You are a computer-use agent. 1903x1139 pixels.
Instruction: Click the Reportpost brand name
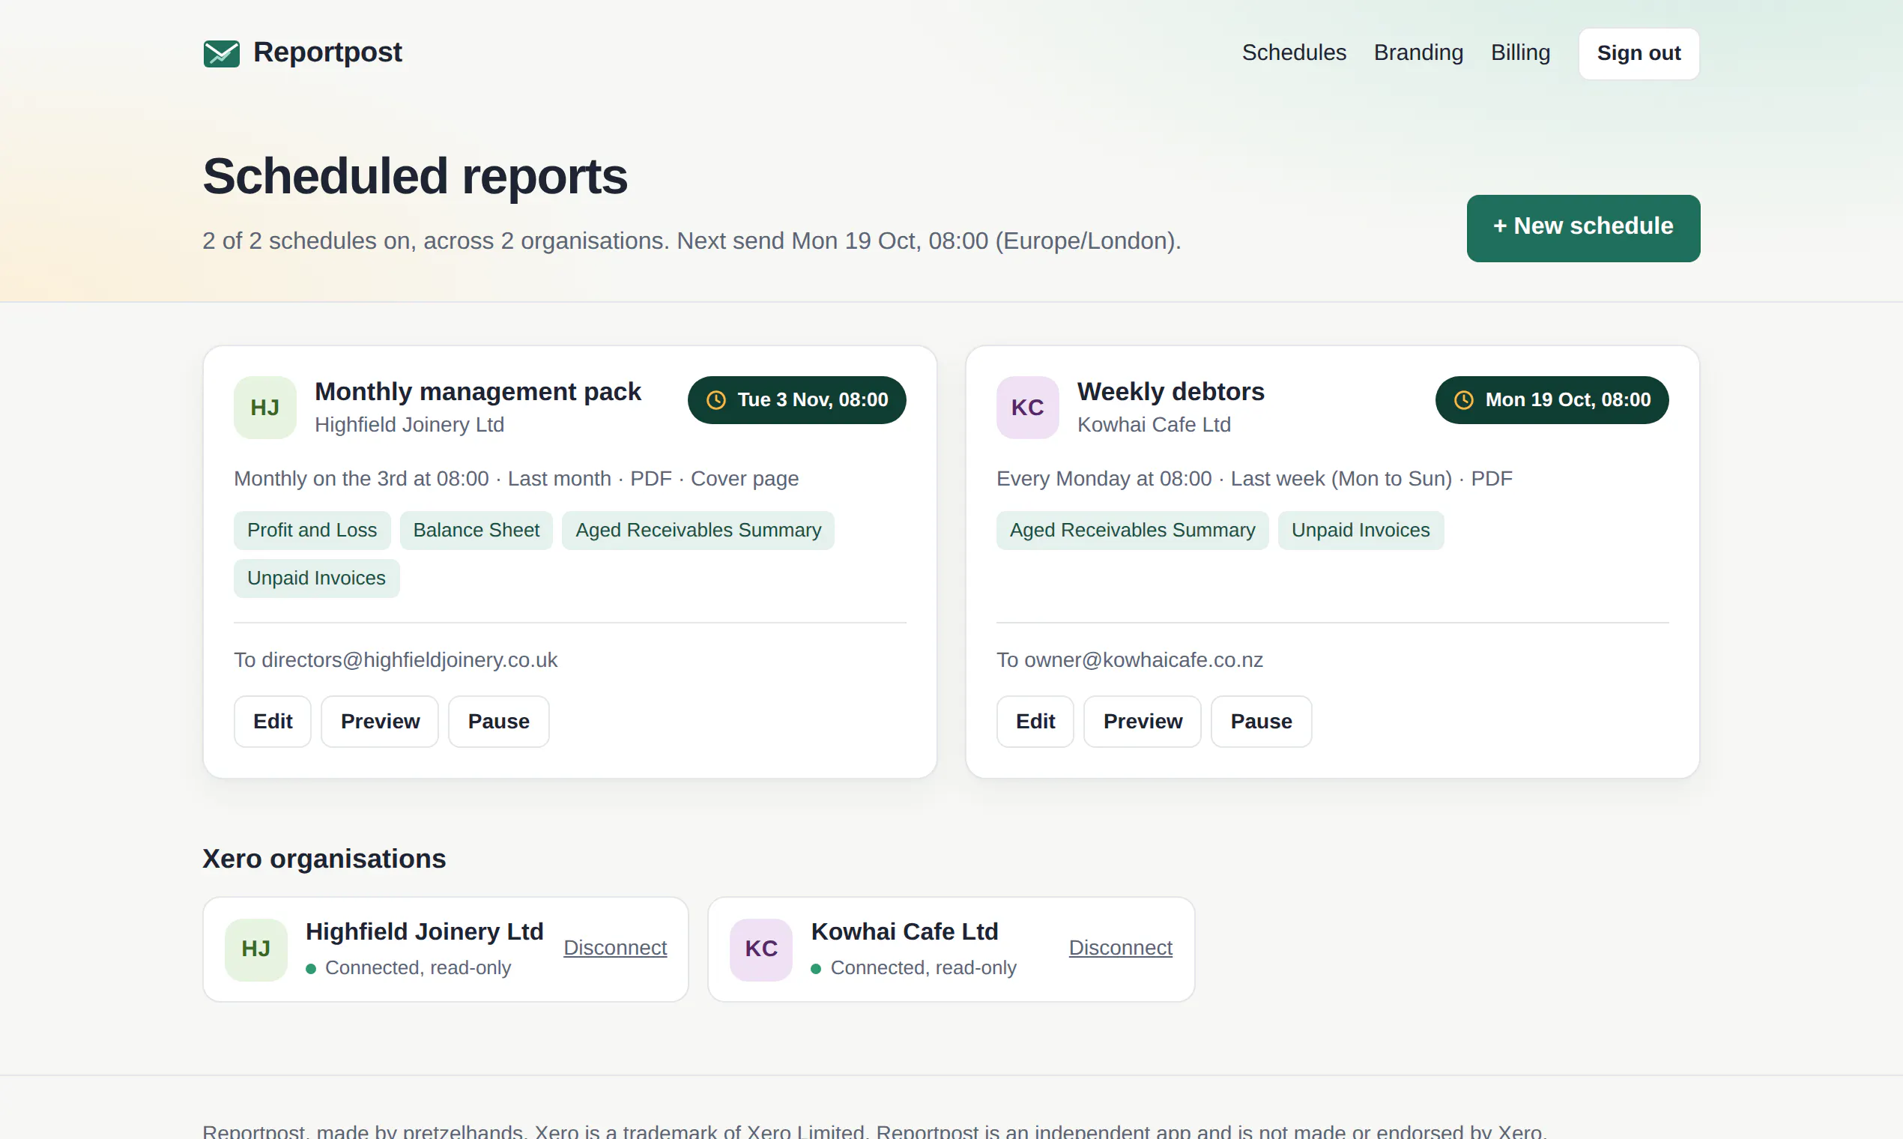pyautogui.click(x=327, y=52)
